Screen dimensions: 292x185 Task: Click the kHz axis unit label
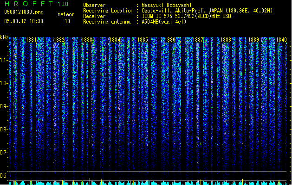point(4,37)
